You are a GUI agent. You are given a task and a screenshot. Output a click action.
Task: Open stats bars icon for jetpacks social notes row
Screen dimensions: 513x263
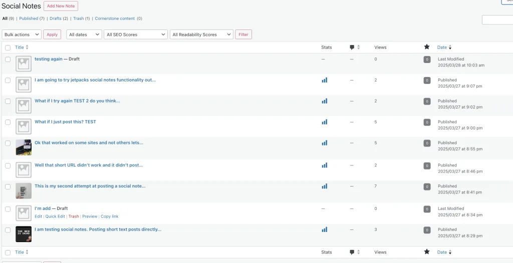(x=324, y=80)
